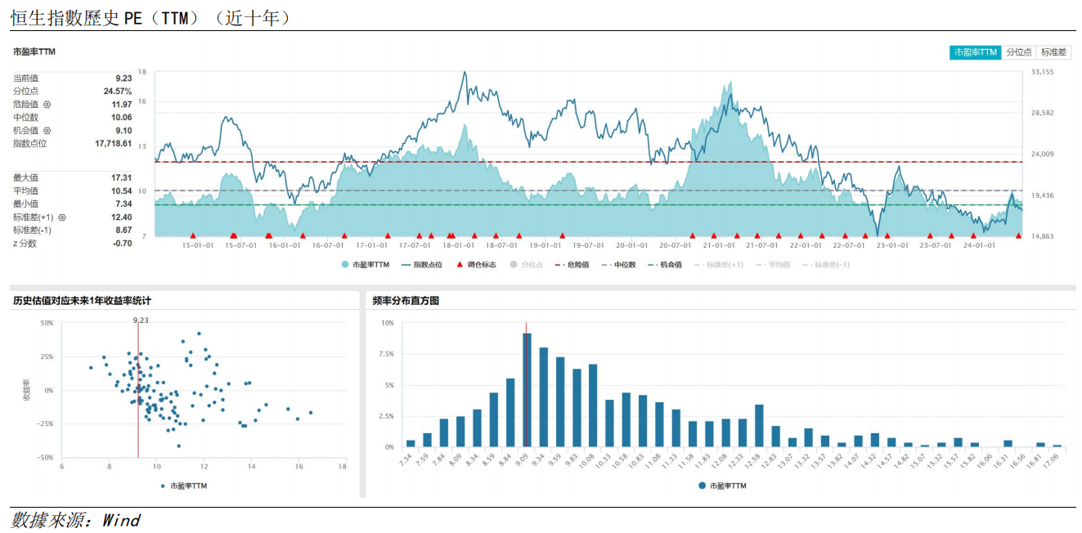Open settings gear beside 标准差(+1) statistic
Screen dimensions: 1082x533
tap(61, 217)
